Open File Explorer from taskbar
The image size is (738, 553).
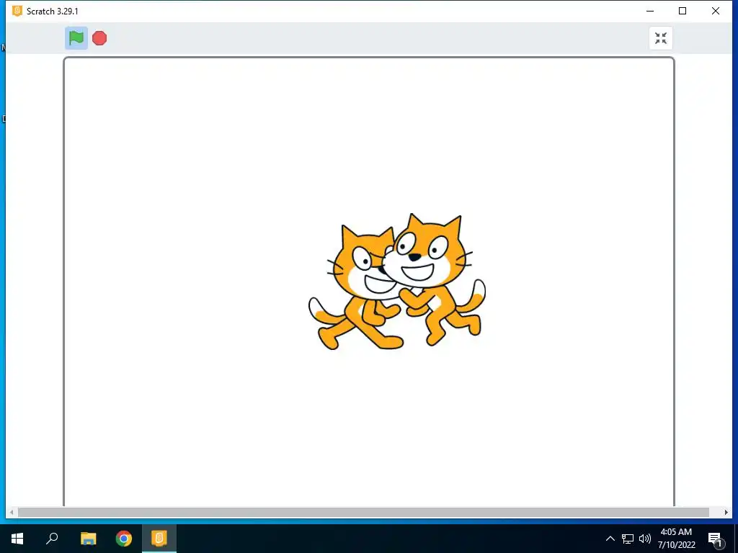point(88,539)
